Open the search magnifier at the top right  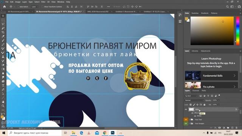point(227,7)
